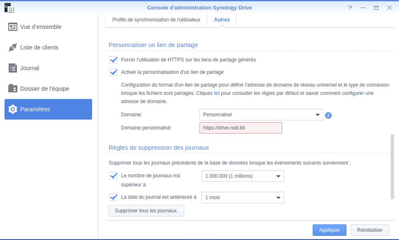Open Dossier de l'équipe folder icon

13,88
